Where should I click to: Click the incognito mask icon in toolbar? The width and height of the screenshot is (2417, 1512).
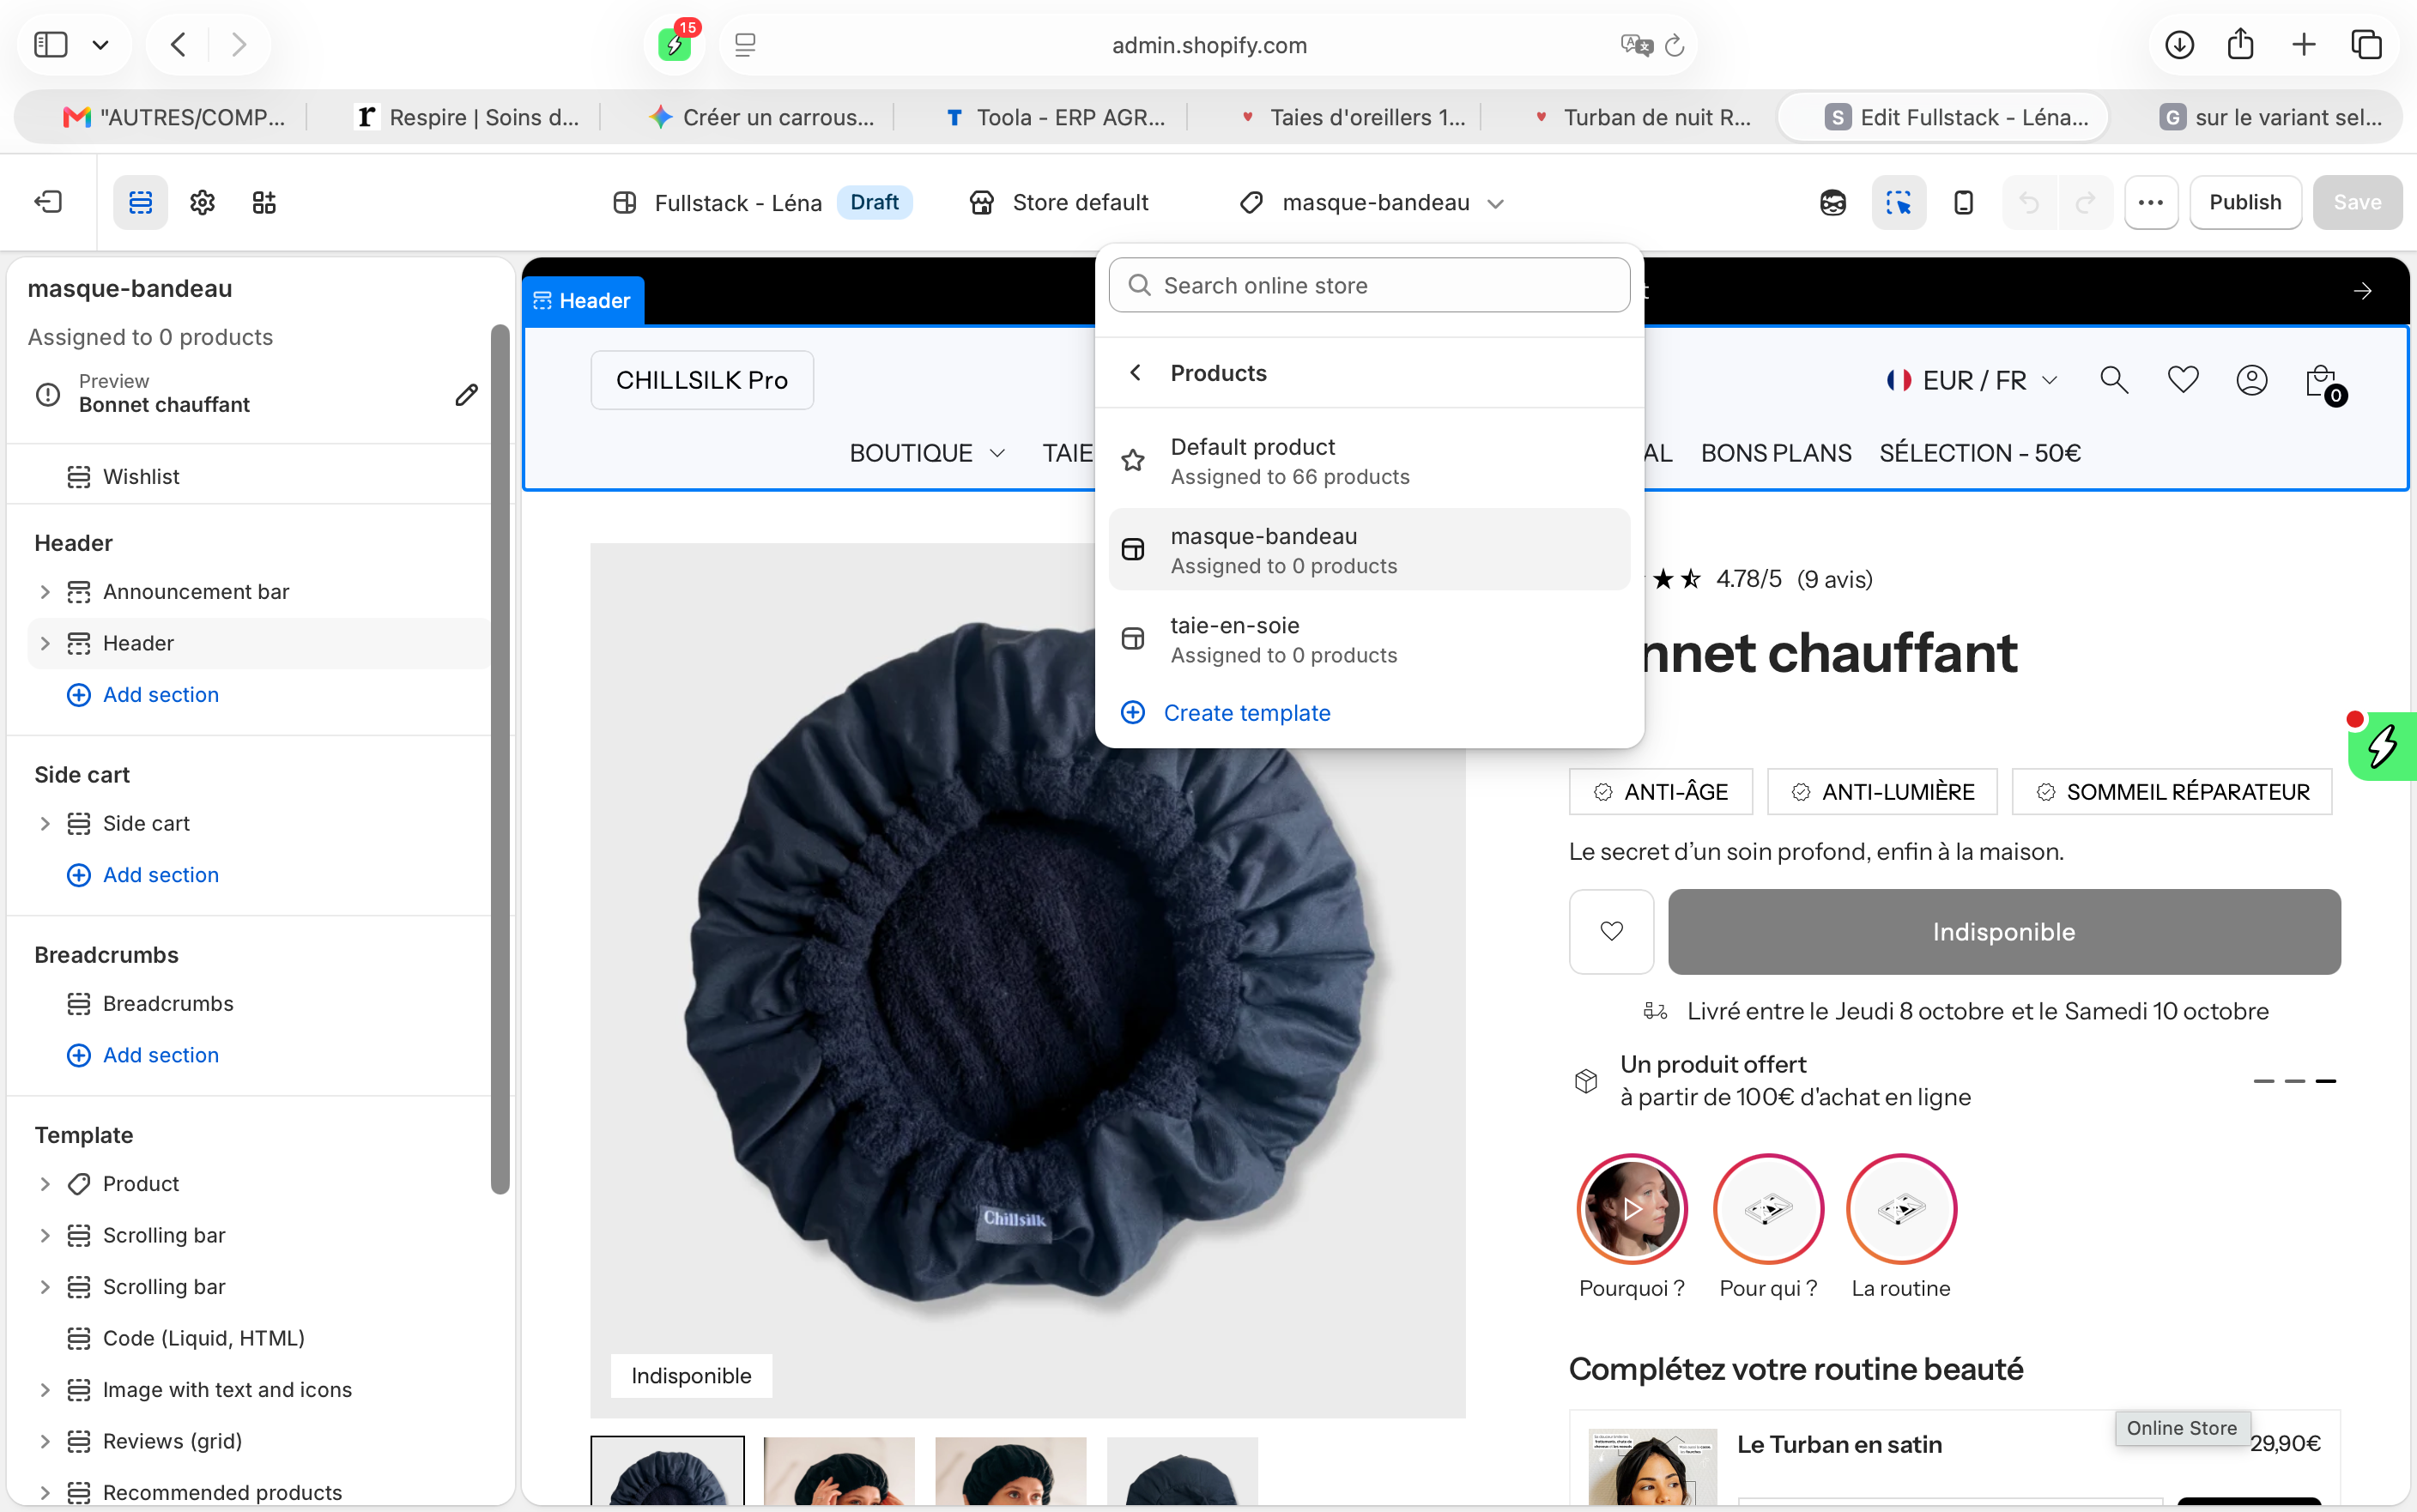[x=1832, y=202]
